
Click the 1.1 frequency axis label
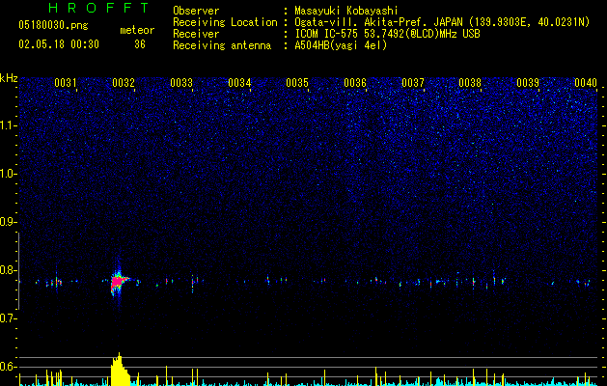click(x=9, y=125)
